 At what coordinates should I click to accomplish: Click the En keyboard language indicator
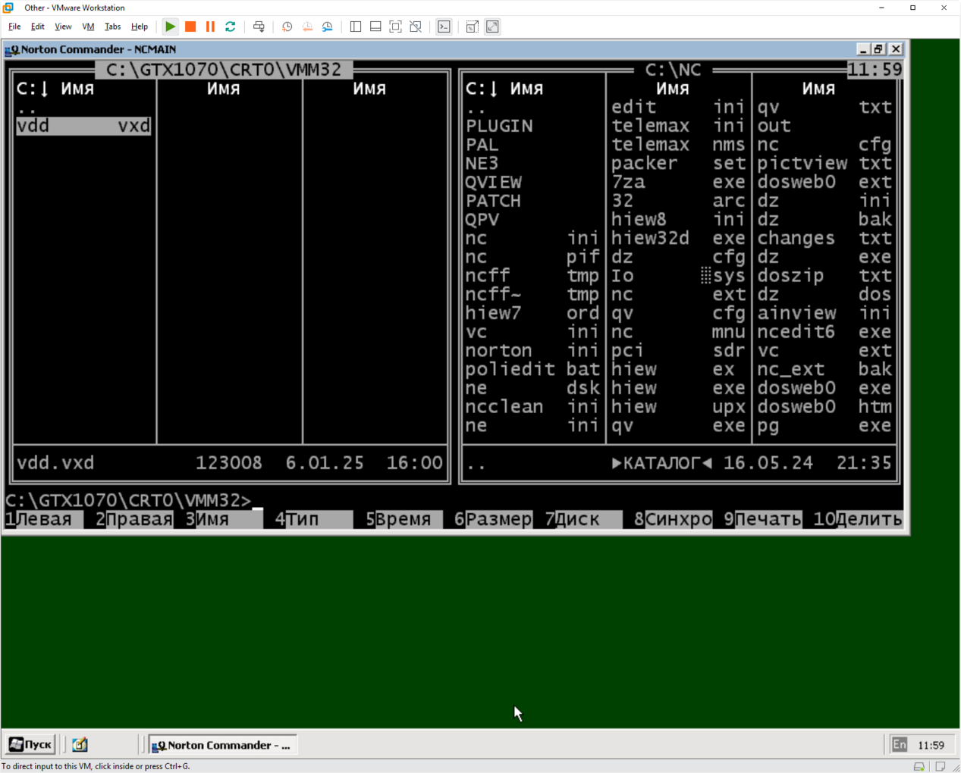click(x=899, y=745)
